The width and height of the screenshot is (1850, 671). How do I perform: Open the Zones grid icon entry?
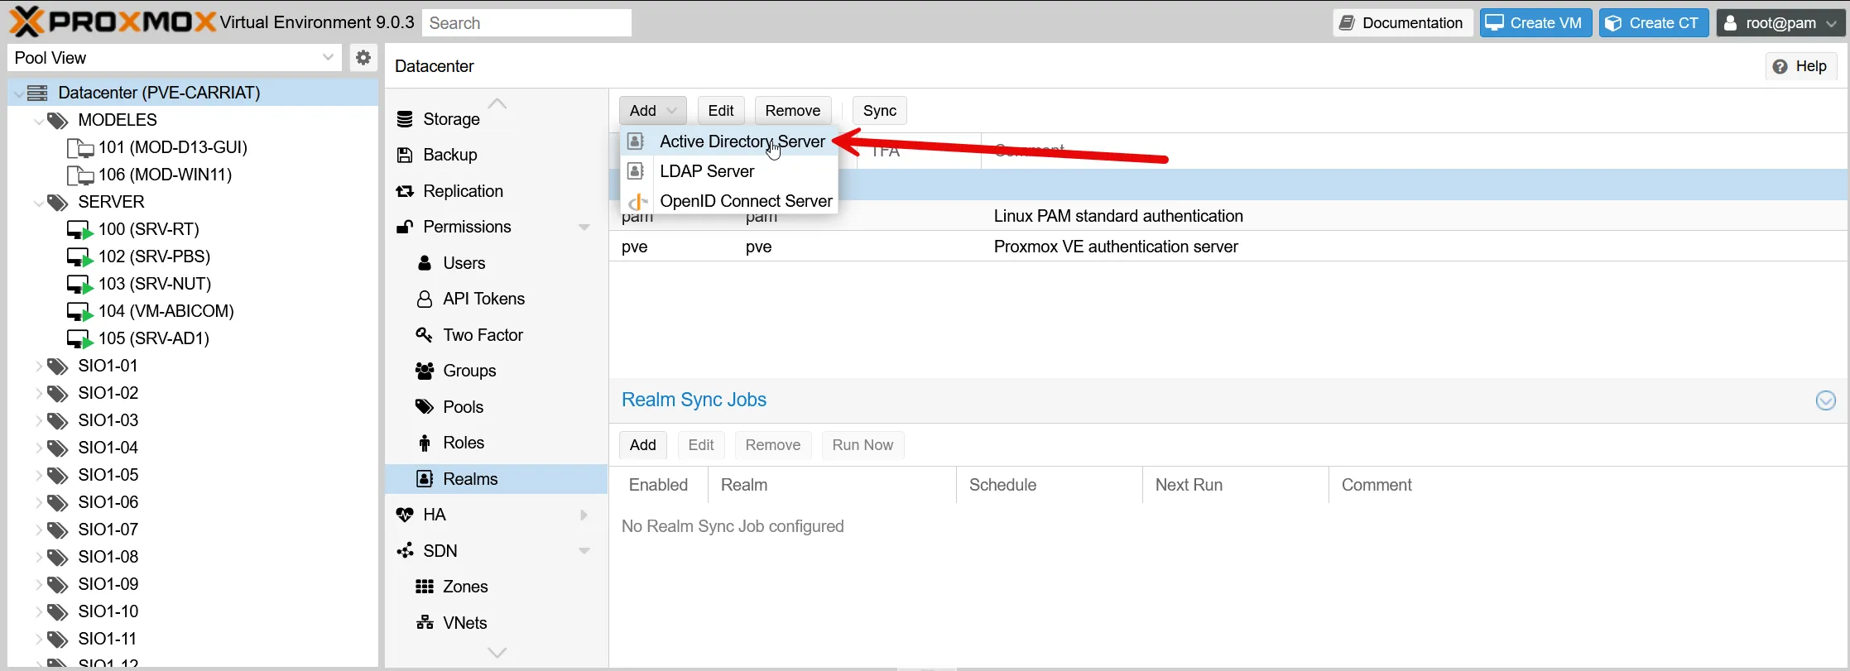pos(424,587)
